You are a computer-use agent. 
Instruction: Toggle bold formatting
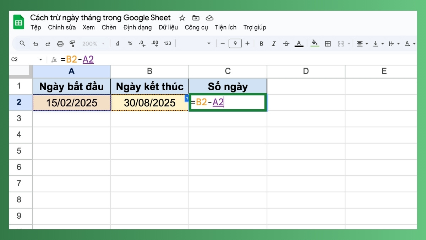pos(261,43)
